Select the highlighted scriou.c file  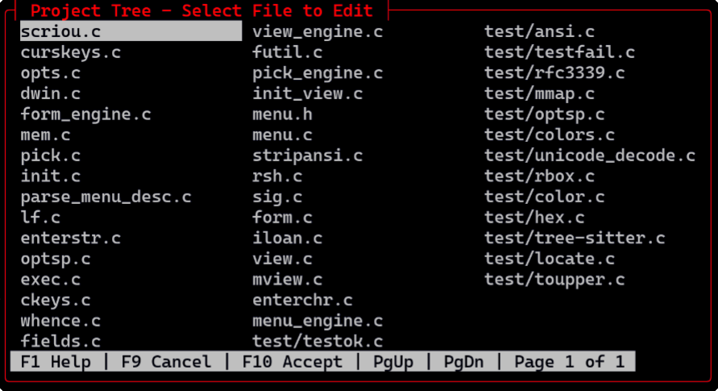coord(60,32)
